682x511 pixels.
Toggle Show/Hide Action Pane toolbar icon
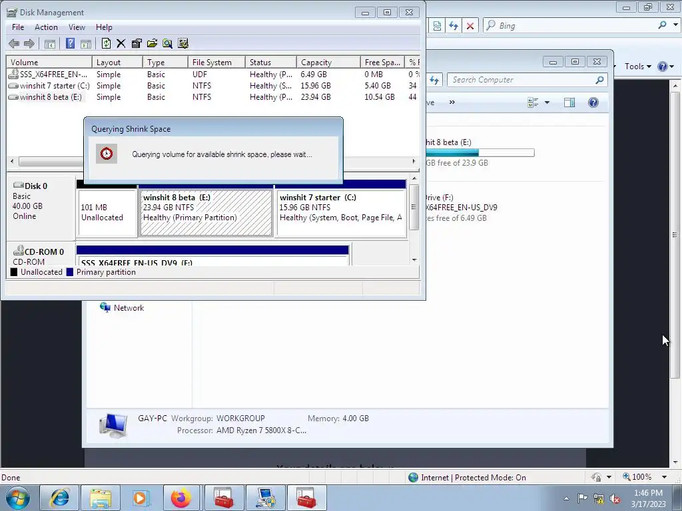(x=86, y=43)
